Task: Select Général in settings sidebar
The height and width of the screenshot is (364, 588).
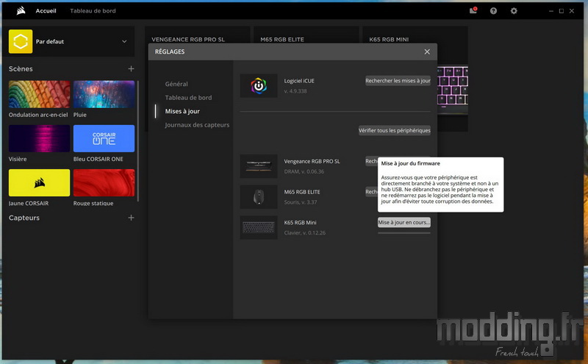Action: (x=176, y=84)
